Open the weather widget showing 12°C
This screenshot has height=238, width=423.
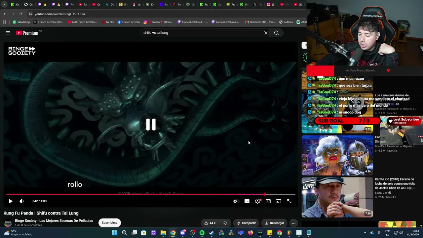coord(18,233)
